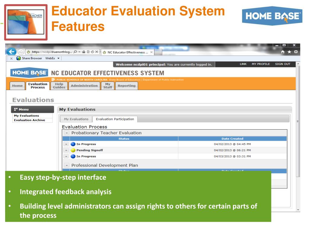Click date 04/02/2013 @ 04:45 PM

click(232, 144)
